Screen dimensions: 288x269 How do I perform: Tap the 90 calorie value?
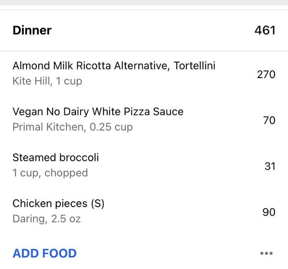pyautogui.click(x=269, y=212)
